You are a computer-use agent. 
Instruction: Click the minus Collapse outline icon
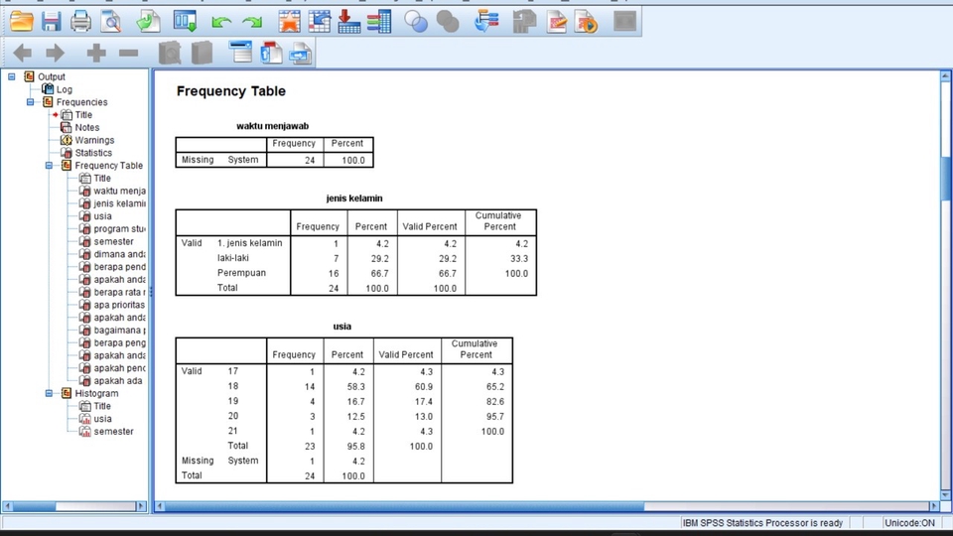pos(128,53)
